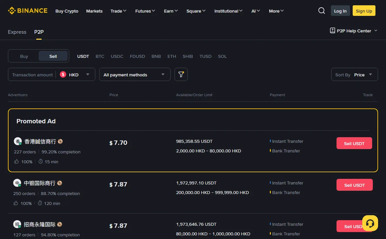
Task: Select the SHIB coin tab
Action: tap(188, 56)
